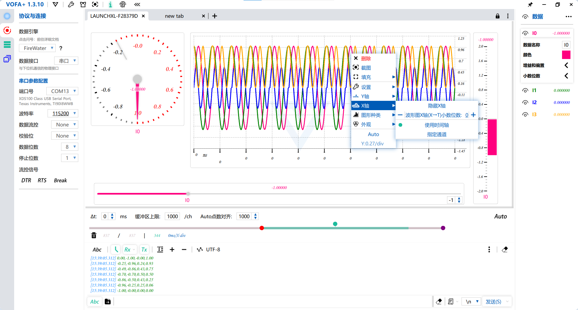The width and height of the screenshot is (578, 310).
Task: Click the pink I0 color swatch
Action: coord(566,55)
